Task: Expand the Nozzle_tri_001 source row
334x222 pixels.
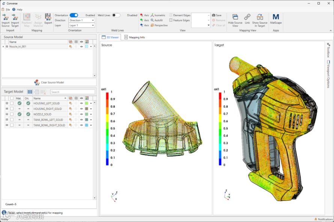Action: tap(7, 46)
